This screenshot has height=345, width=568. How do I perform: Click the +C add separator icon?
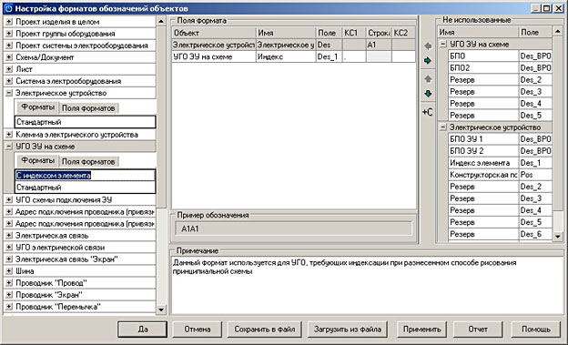point(428,112)
